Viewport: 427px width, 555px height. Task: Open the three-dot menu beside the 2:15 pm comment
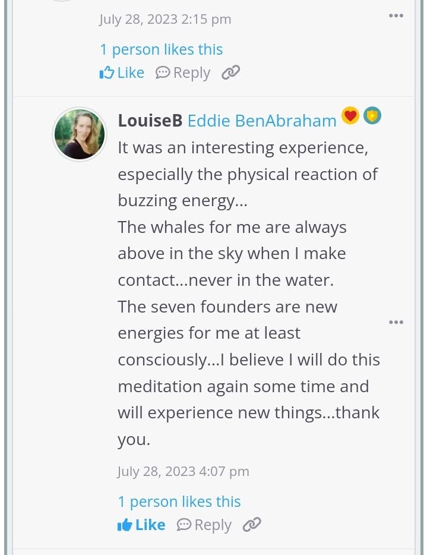point(396,15)
